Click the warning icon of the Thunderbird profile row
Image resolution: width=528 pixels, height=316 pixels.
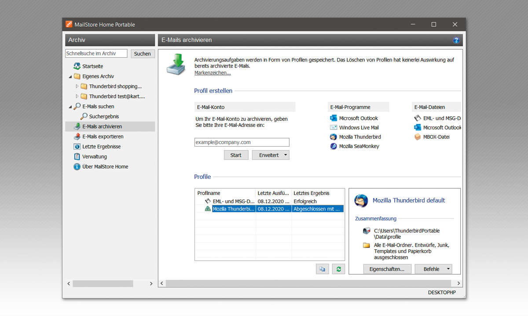tap(208, 209)
